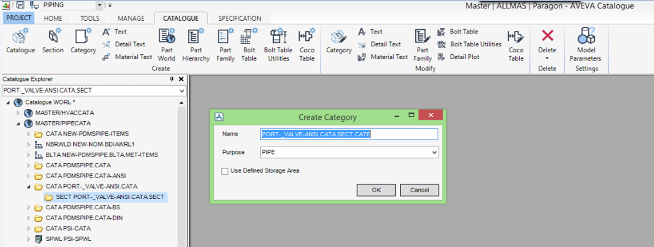Enable Use Defined Storage Area checkbox
654x247 pixels.
click(225, 171)
